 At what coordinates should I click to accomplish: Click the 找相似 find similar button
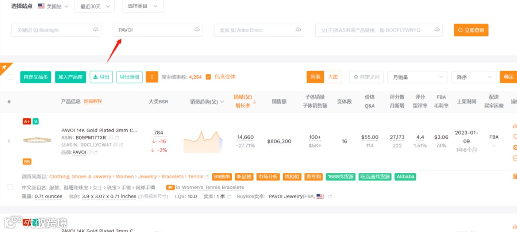point(292,177)
